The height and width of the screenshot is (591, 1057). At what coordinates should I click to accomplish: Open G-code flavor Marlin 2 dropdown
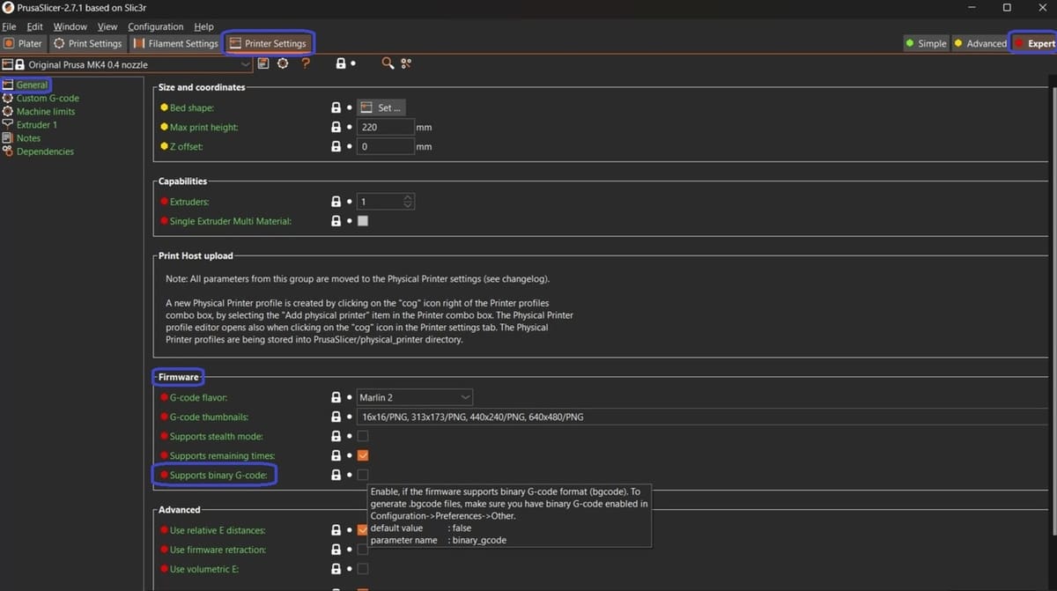tap(415, 397)
